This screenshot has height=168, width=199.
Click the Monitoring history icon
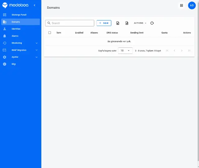(5, 43)
